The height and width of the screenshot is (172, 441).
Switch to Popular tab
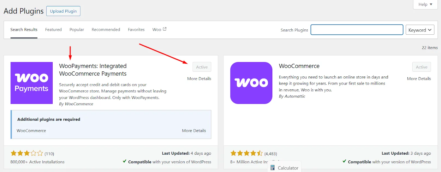(x=77, y=30)
